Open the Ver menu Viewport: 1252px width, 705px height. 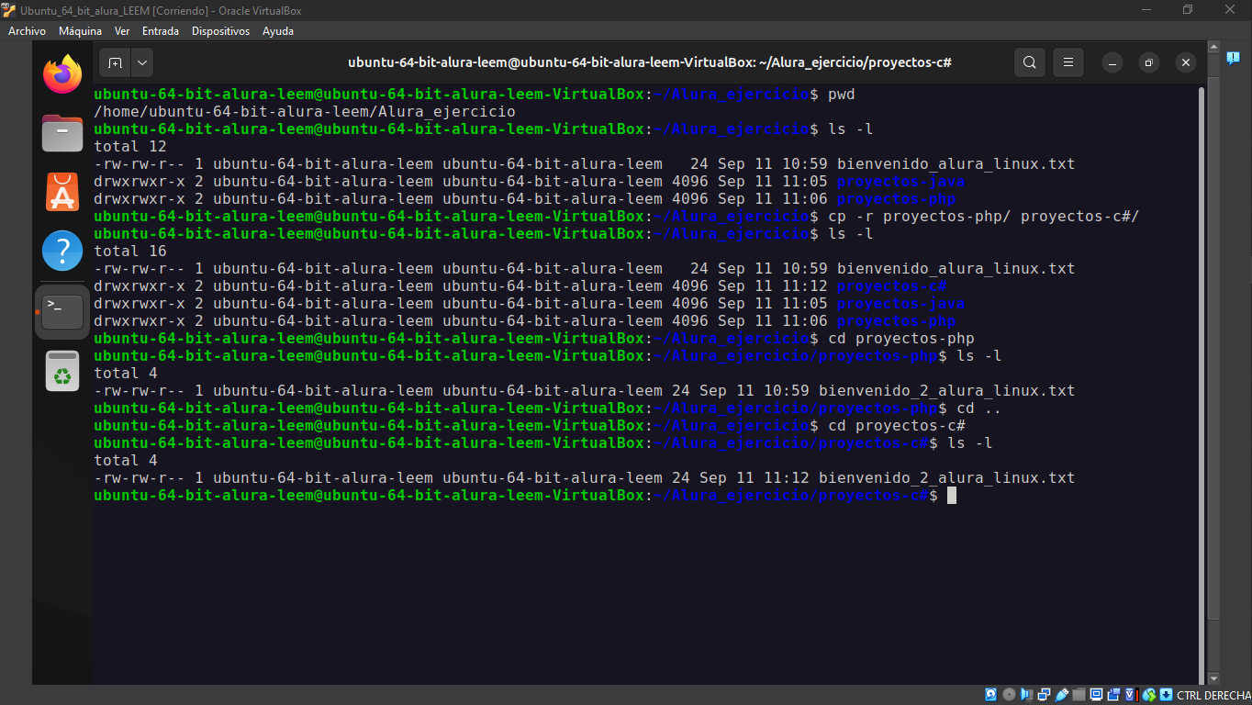[x=122, y=30]
